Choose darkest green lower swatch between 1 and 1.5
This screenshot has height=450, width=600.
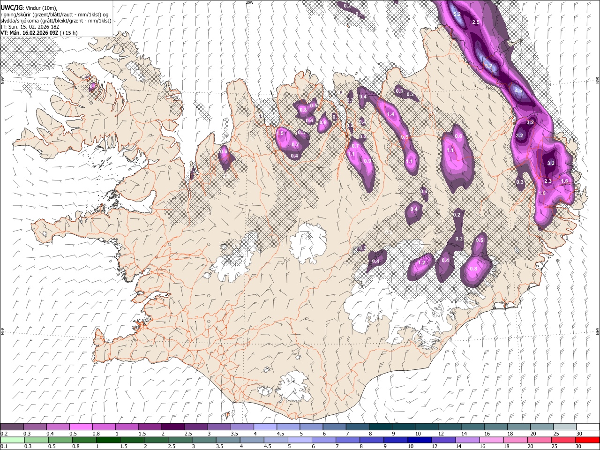(108, 440)
